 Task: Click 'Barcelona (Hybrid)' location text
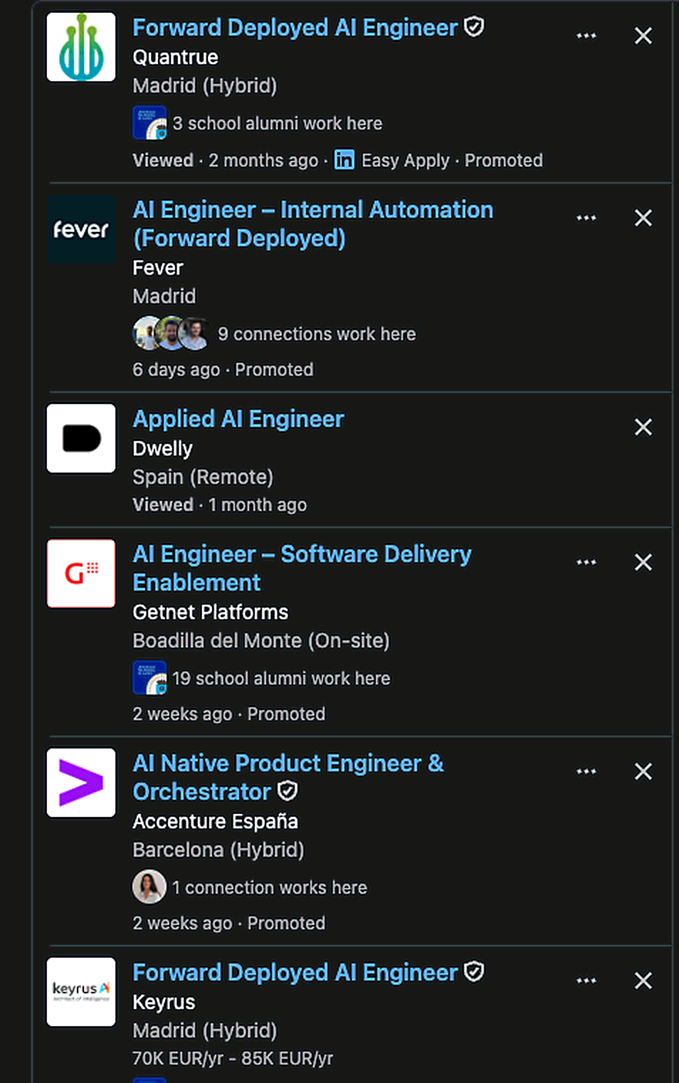coord(219,850)
